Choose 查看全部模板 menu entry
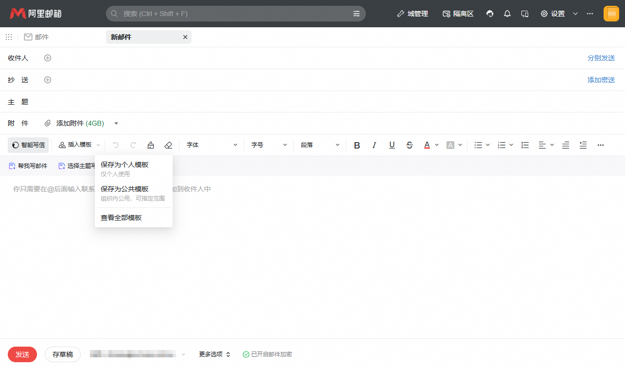This screenshot has width=625, height=370. 121,218
